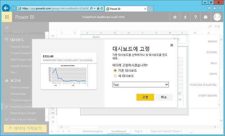Image resolution: width=225 pixels, height=136 pixels.
Task: Open Retail Analysis Sample dashboard item
Action: tap(21, 60)
